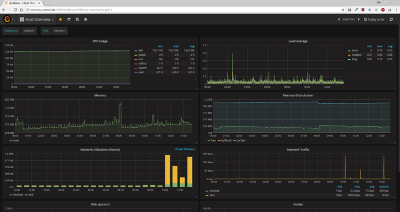The width and height of the screenshot is (400, 212).
Task: Shift time range back with left arrow
Action: click(338, 19)
